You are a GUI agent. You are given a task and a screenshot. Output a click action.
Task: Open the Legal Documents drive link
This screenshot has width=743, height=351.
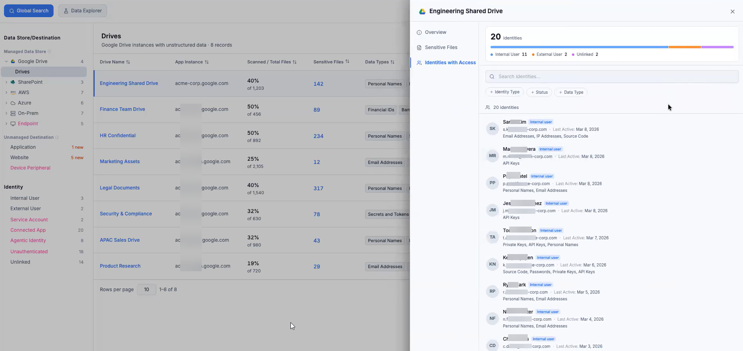(x=120, y=188)
